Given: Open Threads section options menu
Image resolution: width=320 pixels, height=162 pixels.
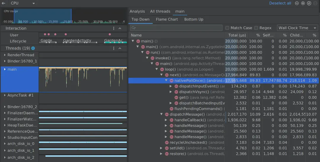Looking at the screenshot, I should [114, 48].
